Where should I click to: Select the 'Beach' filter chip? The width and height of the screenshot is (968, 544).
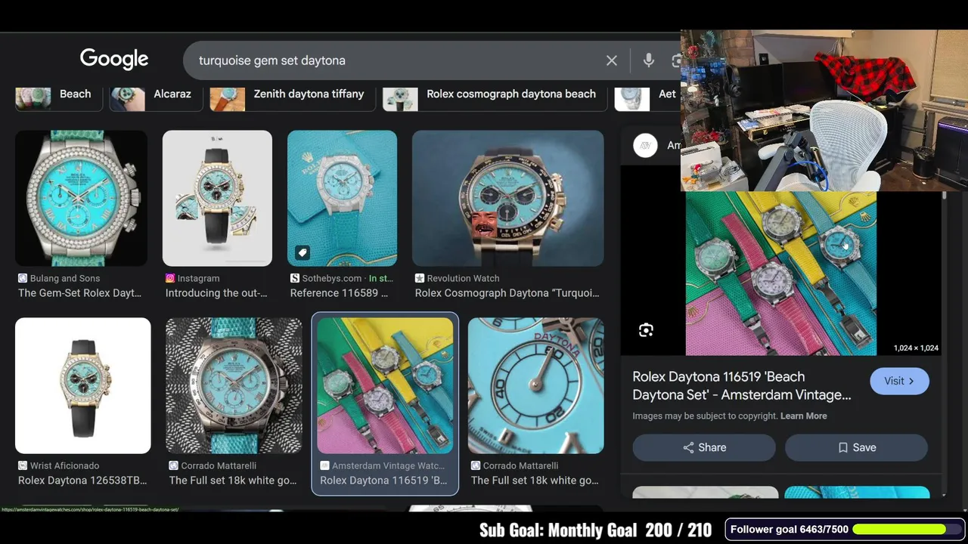point(59,96)
